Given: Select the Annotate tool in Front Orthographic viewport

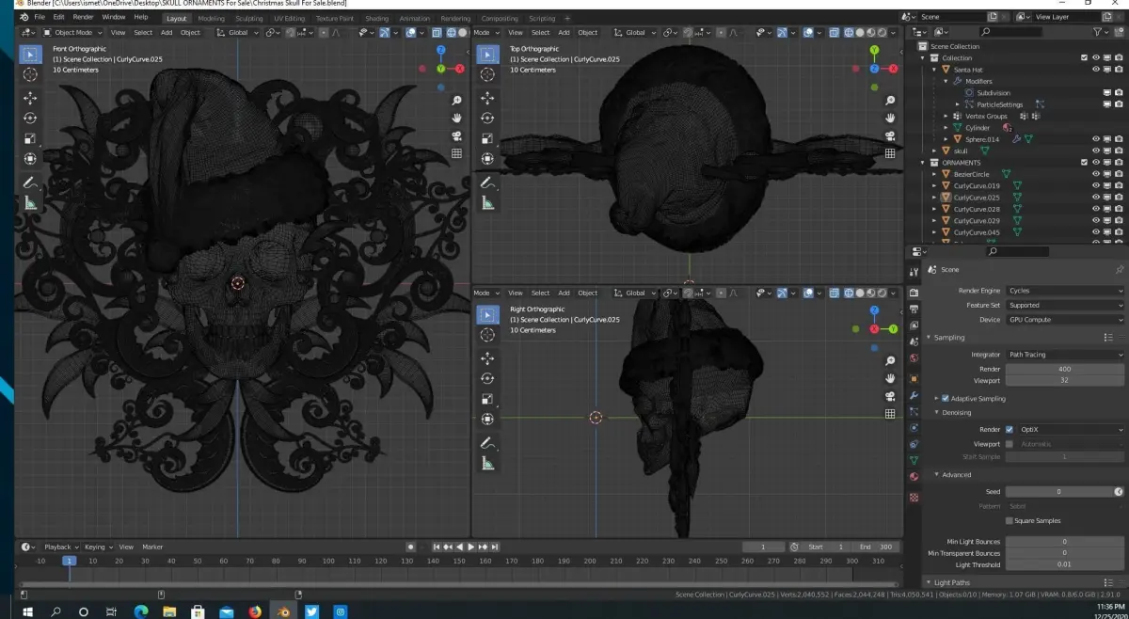Looking at the screenshot, I should (x=30, y=183).
